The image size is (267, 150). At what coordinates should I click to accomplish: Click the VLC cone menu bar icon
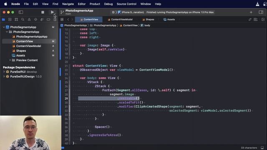pyautogui.click(x=257, y=4)
